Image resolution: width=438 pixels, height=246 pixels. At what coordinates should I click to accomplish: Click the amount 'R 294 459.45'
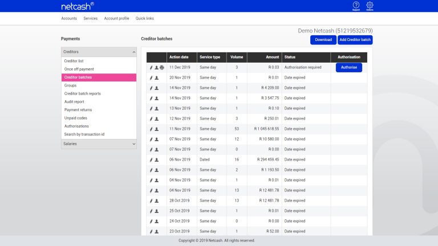pos(268,159)
